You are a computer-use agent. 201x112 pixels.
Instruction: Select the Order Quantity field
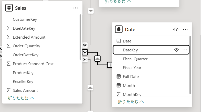(x=26, y=46)
